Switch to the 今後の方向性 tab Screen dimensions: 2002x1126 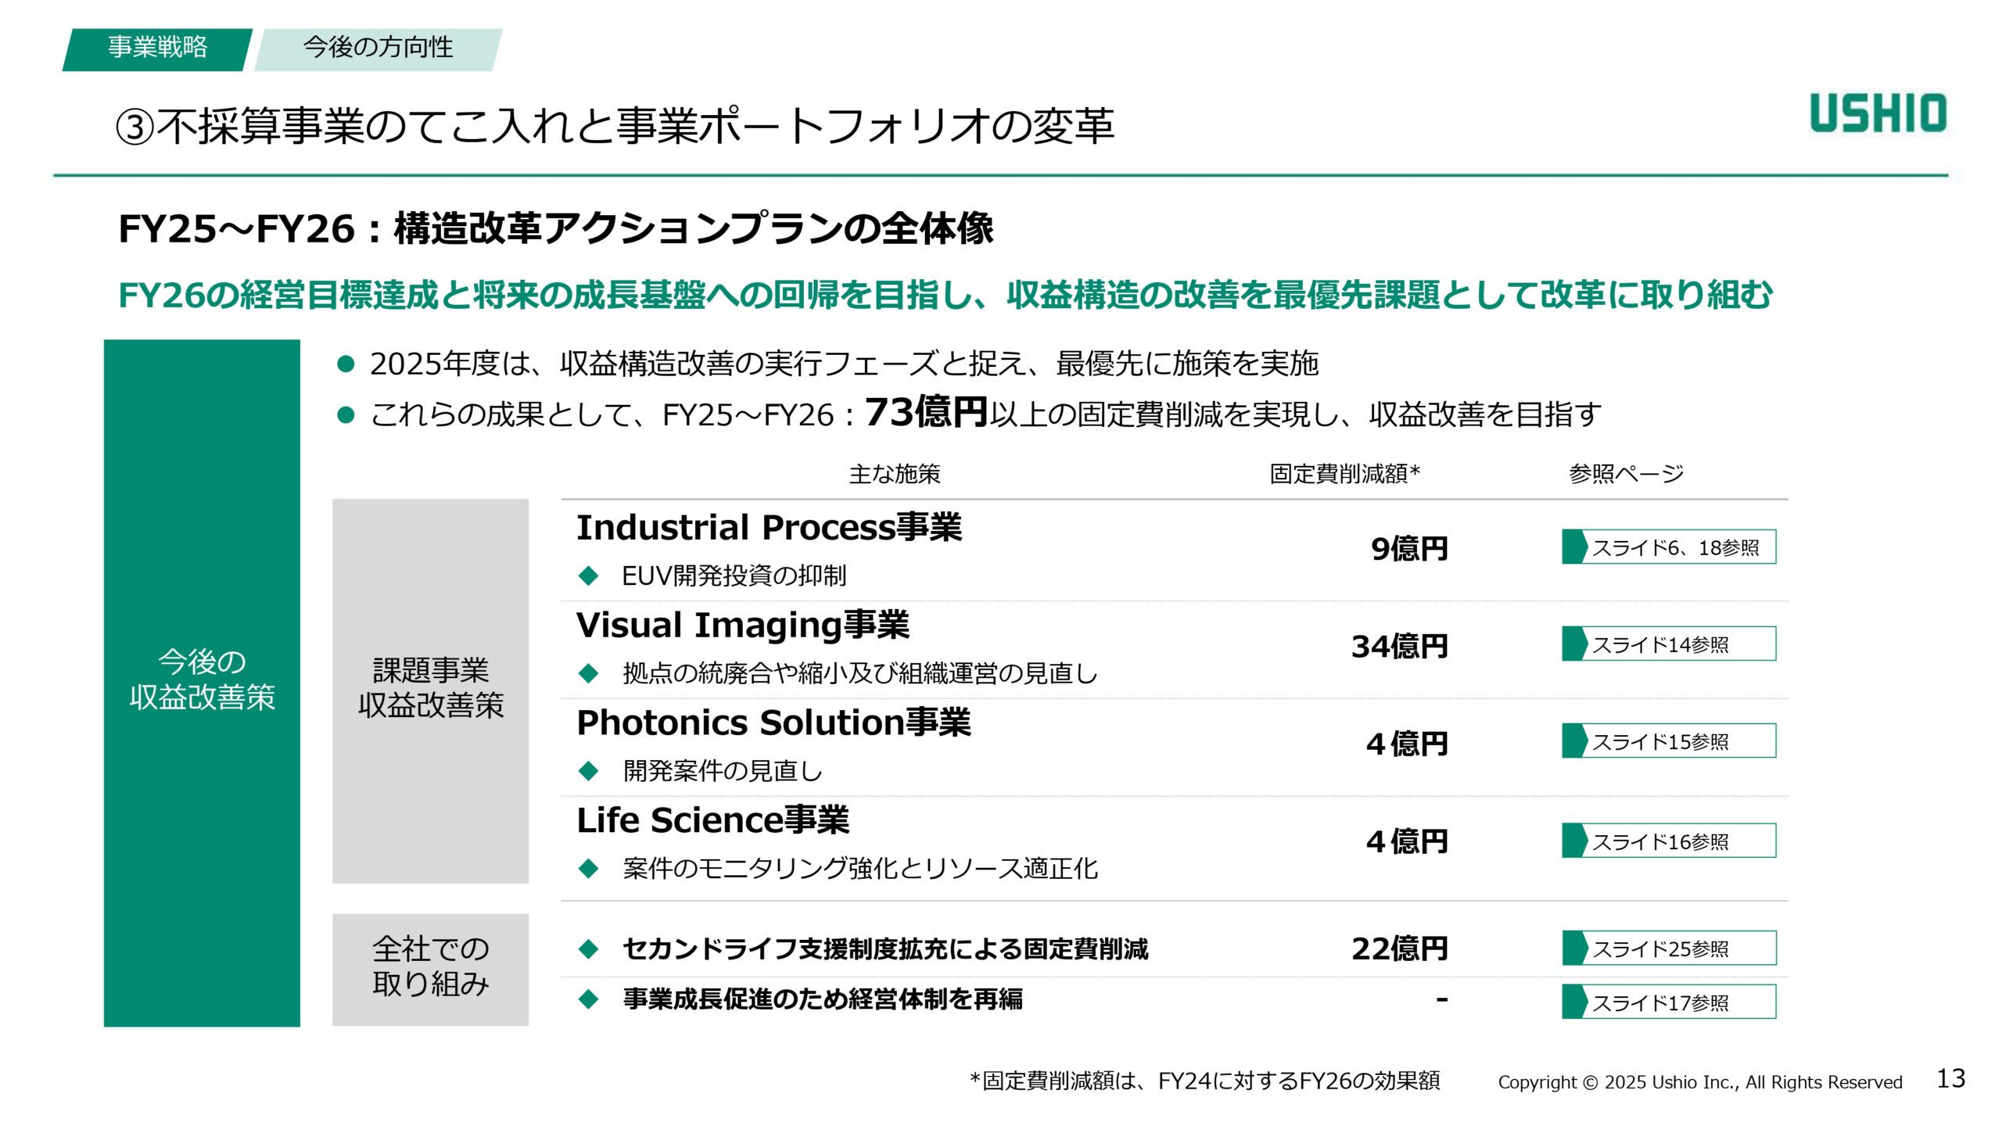[x=378, y=48]
